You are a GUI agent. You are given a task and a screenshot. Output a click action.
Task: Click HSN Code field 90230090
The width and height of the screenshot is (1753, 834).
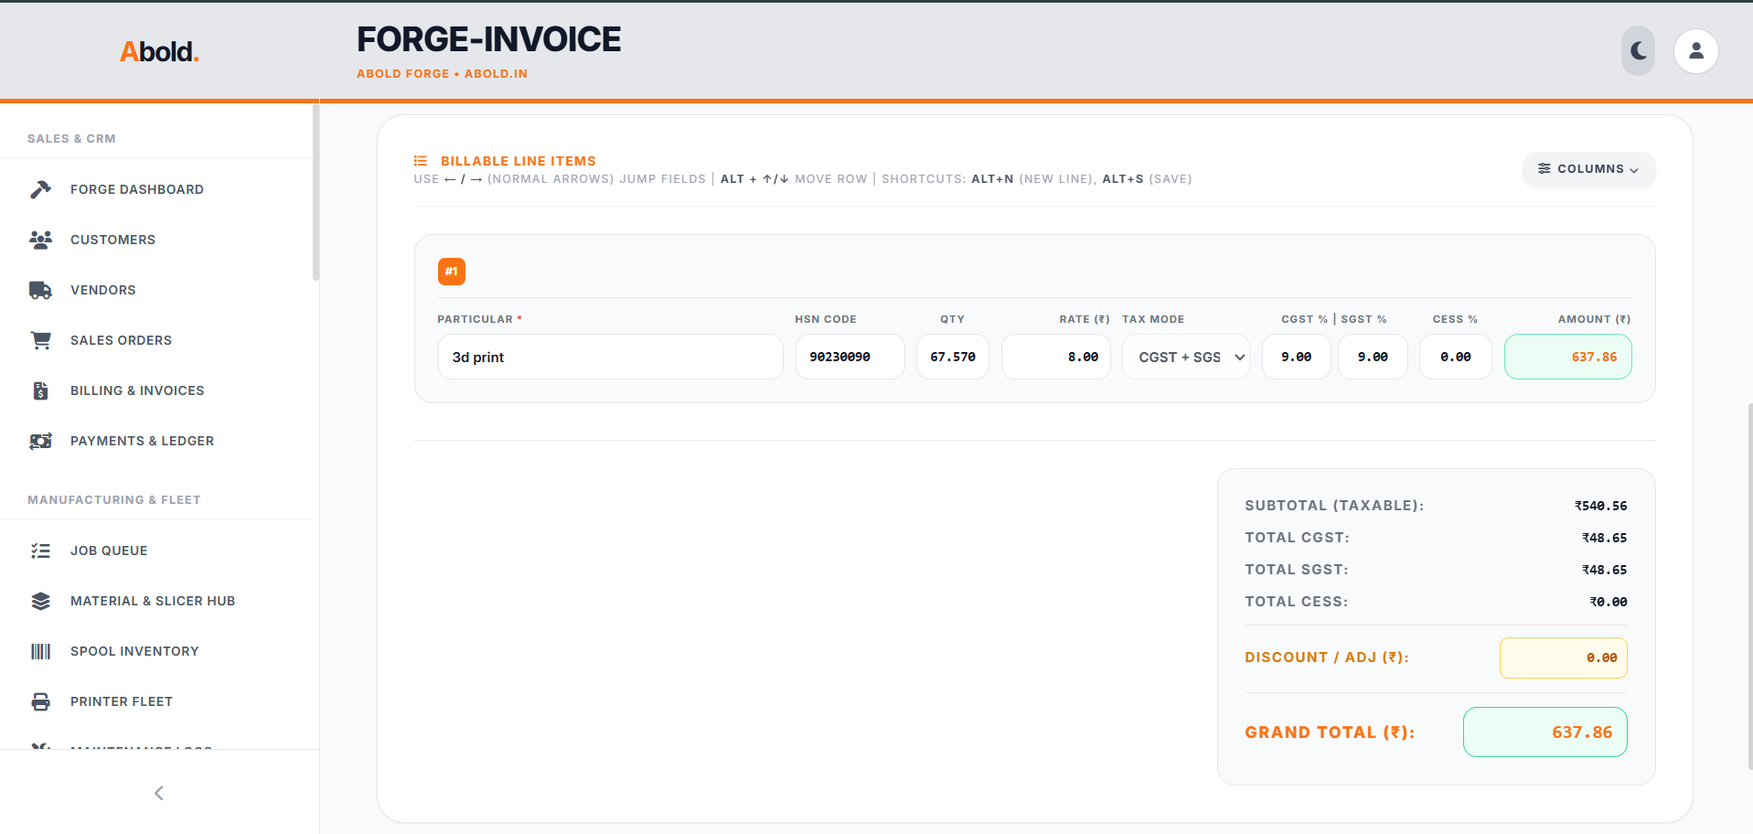tap(850, 357)
